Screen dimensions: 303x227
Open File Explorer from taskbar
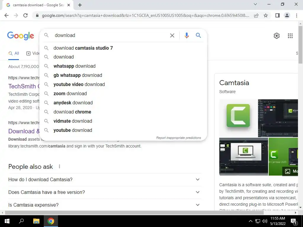point(36,221)
